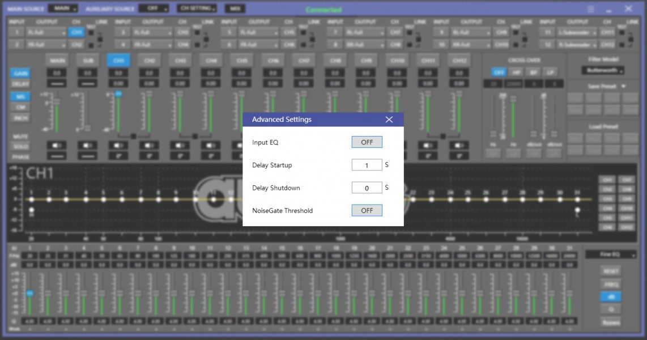Select EQ curve node 31 on the graph

click(x=577, y=199)
